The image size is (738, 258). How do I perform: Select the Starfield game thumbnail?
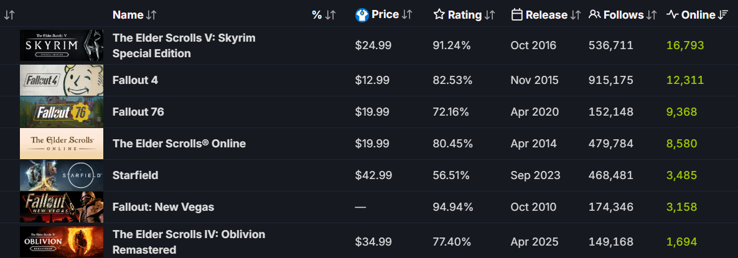pos(61,175)
